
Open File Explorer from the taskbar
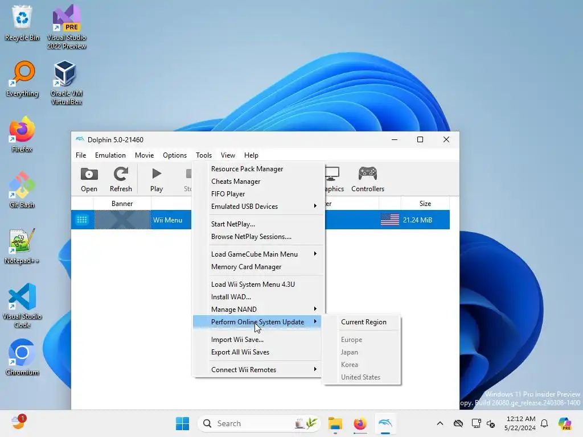tap(335, 423)
